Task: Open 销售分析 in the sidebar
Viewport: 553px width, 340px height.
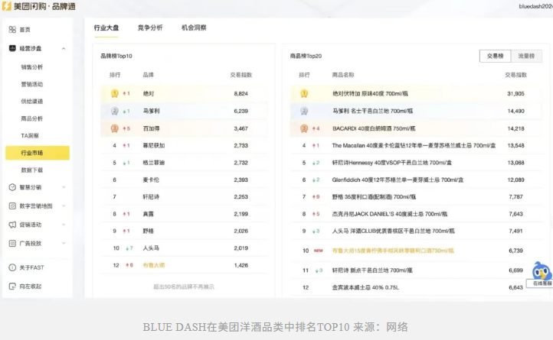Action: pos(31,67)
